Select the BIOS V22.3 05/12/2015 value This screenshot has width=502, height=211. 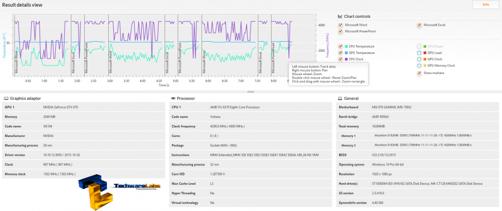click(384, 155)
